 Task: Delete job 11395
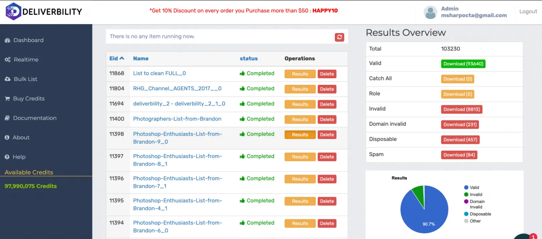click(x=327, y=201)
